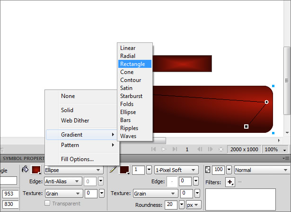Open fill edge feather amount arrow
This screenshot has height=212, width=291.
point(101,181)
